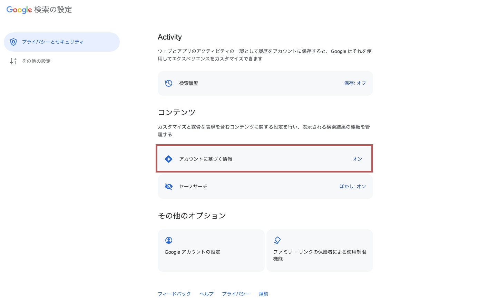Toggle the オン status for account-based info
This screenshot has height=303, width=488.
pyautogui.click(x=358, y=159)
